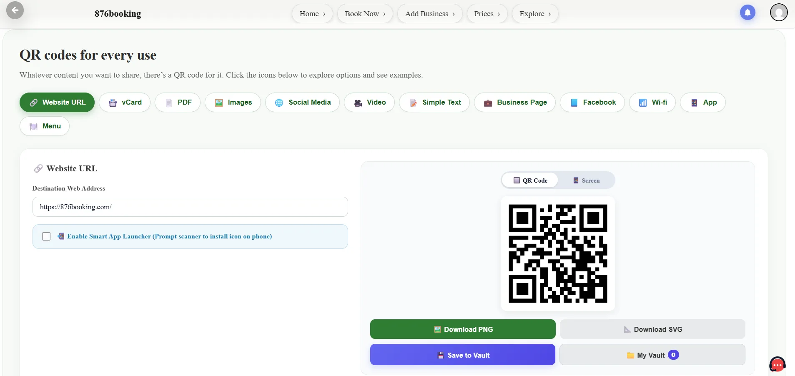
Task: Choose the Menu QR type
Action: [45, 126]
